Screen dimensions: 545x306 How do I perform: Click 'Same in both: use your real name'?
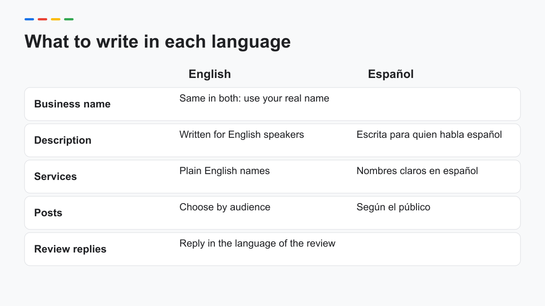254,98
